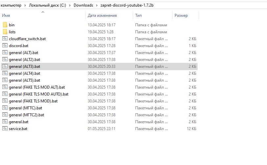Select the general (ALT5).bat file icon
This screenshot has height=165, width=267.
pyautogui.click(x=5, y=80)
